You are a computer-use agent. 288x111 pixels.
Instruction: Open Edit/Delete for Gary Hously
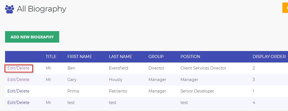18,80
